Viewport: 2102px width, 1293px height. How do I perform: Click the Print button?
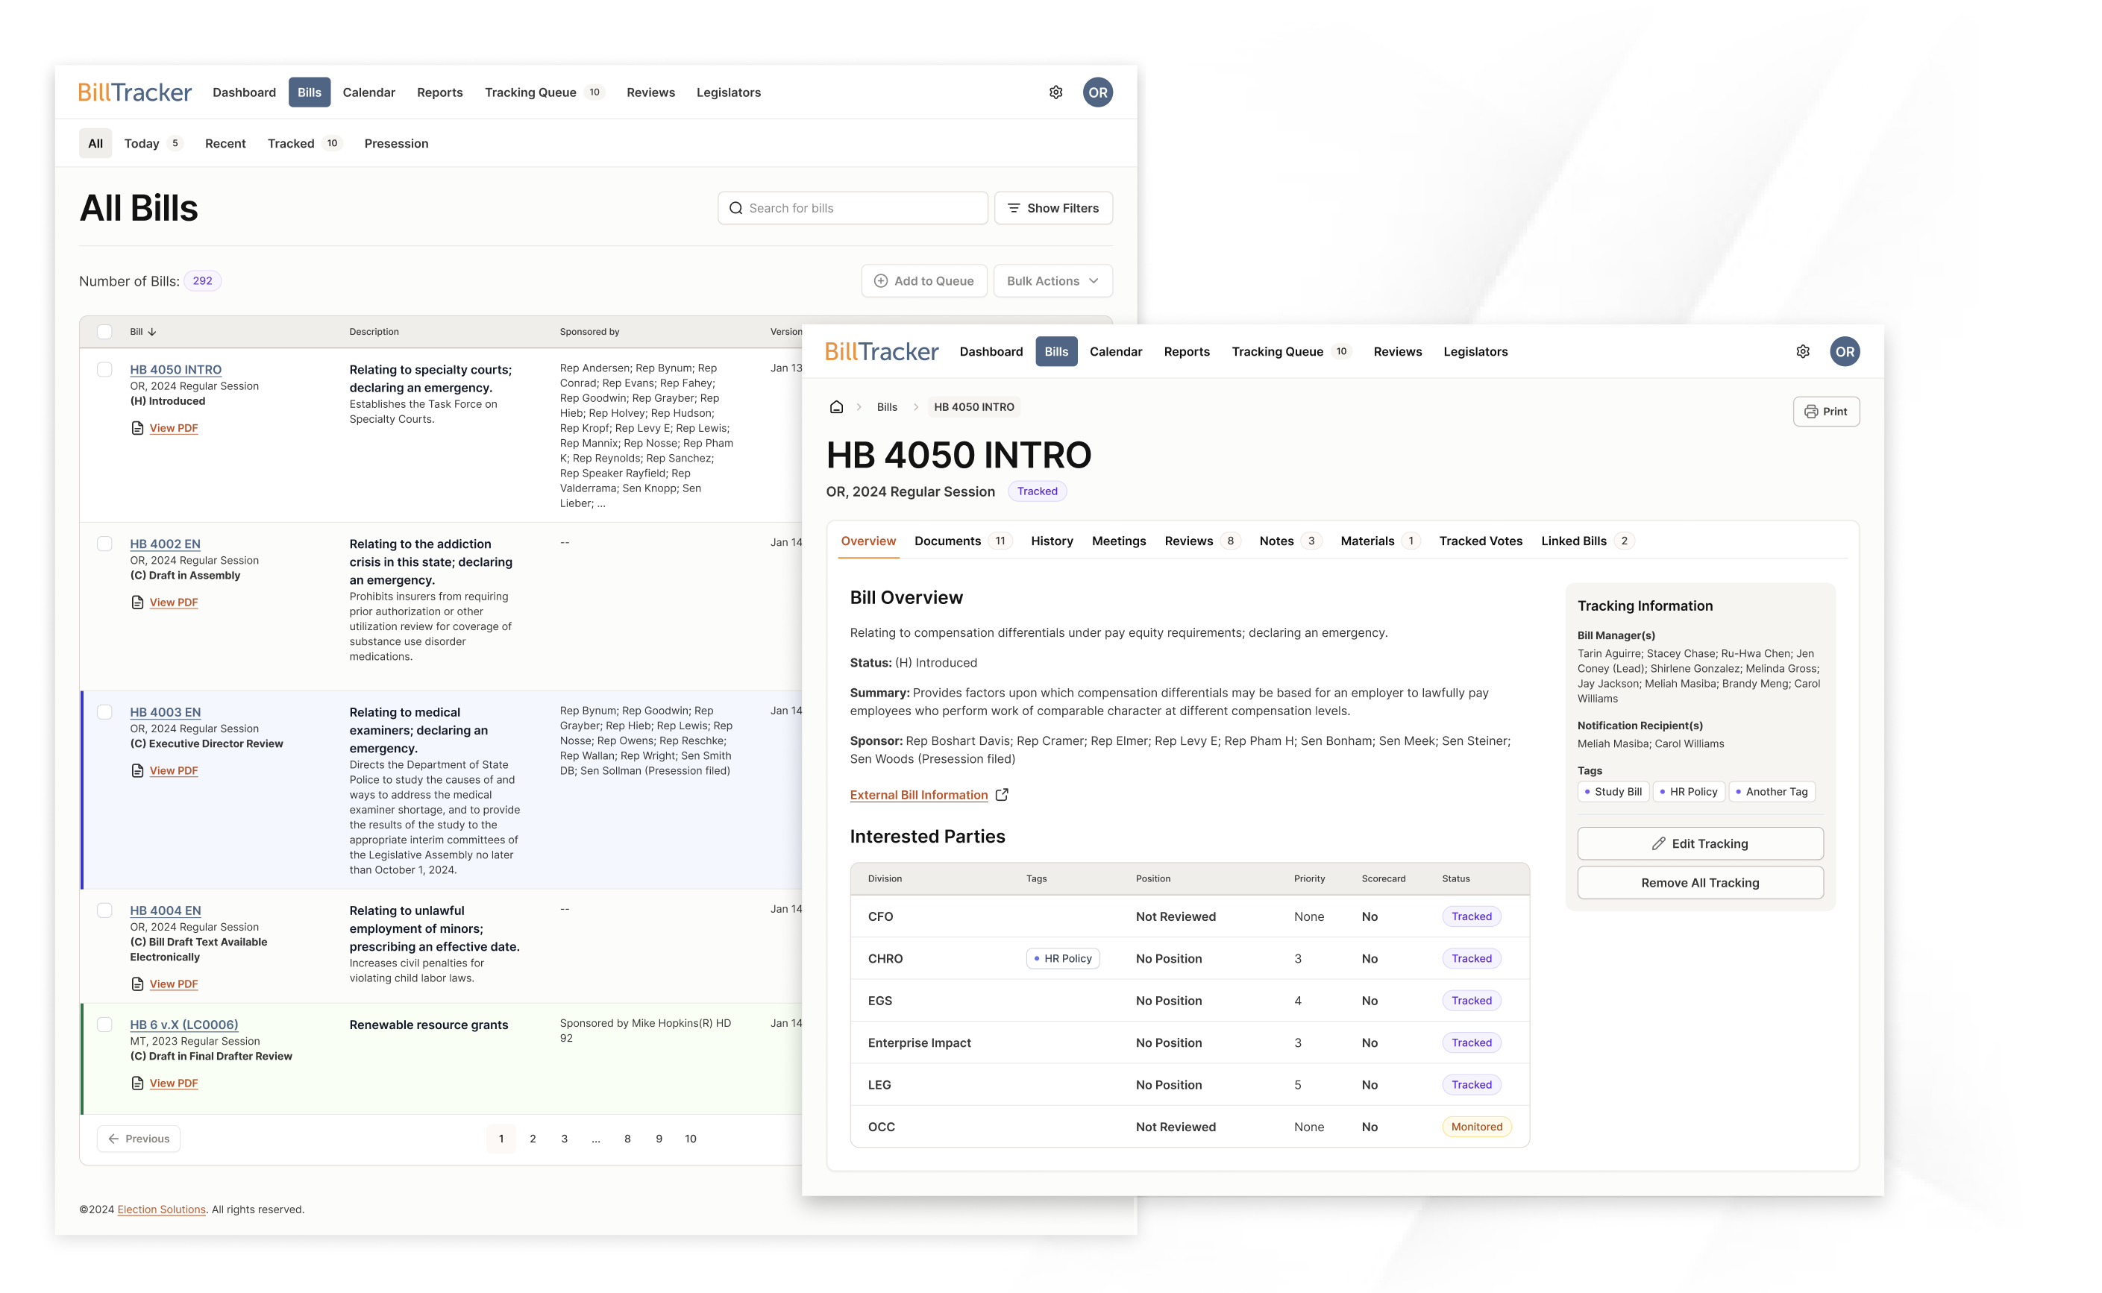pyautogui.click(x=1826, y=412)
